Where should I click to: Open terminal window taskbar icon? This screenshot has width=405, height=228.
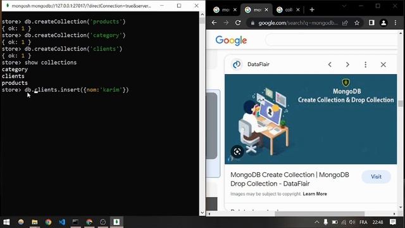(75, 222)
